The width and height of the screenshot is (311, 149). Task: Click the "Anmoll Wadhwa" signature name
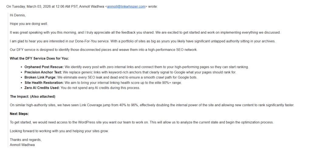pos(23,145)
